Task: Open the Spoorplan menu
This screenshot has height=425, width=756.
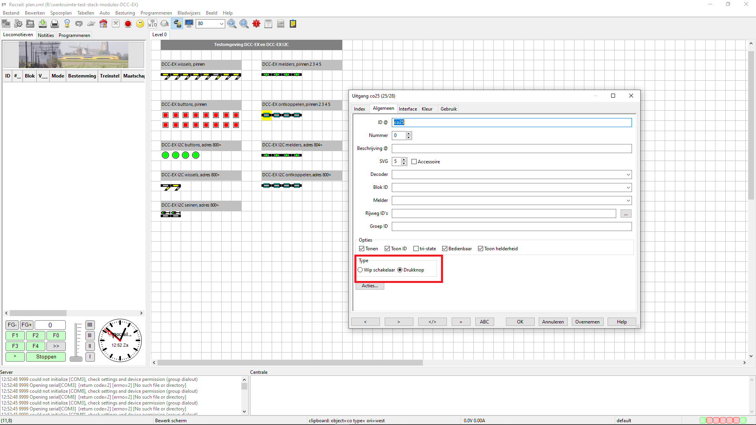Action: click(x=61, y=13)
